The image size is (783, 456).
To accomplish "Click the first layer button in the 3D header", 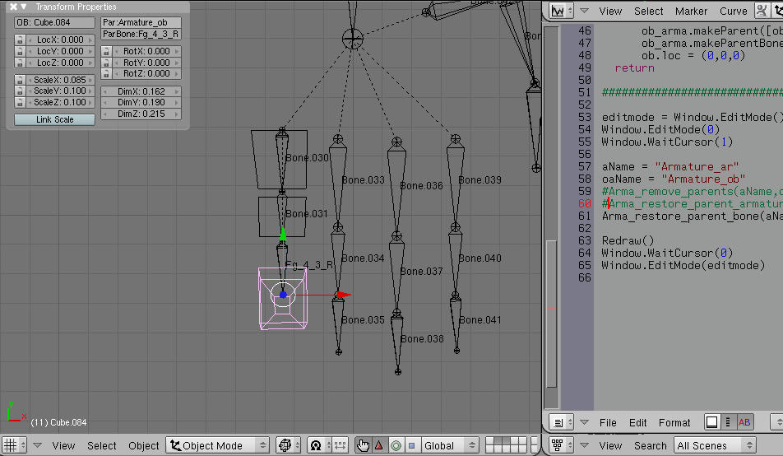I will pos(489,441).
